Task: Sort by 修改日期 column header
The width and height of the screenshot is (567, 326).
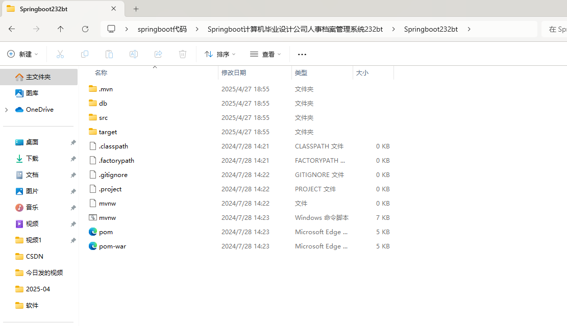Action: click(234, 72)
